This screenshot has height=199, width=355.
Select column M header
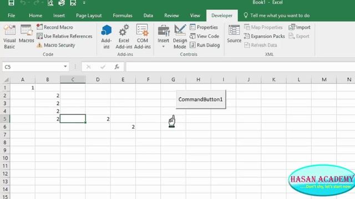(324, 80)
